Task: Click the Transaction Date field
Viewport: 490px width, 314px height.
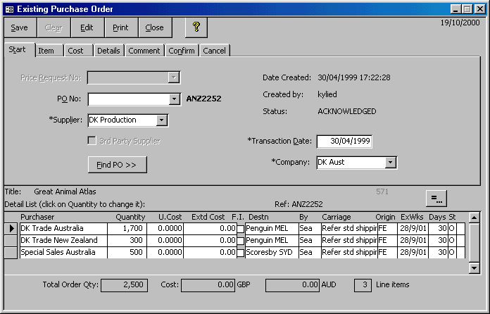Action: click(x=344, y=142)
